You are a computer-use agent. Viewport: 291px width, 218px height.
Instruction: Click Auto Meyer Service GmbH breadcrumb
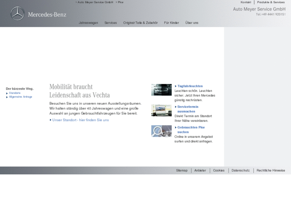95,2
